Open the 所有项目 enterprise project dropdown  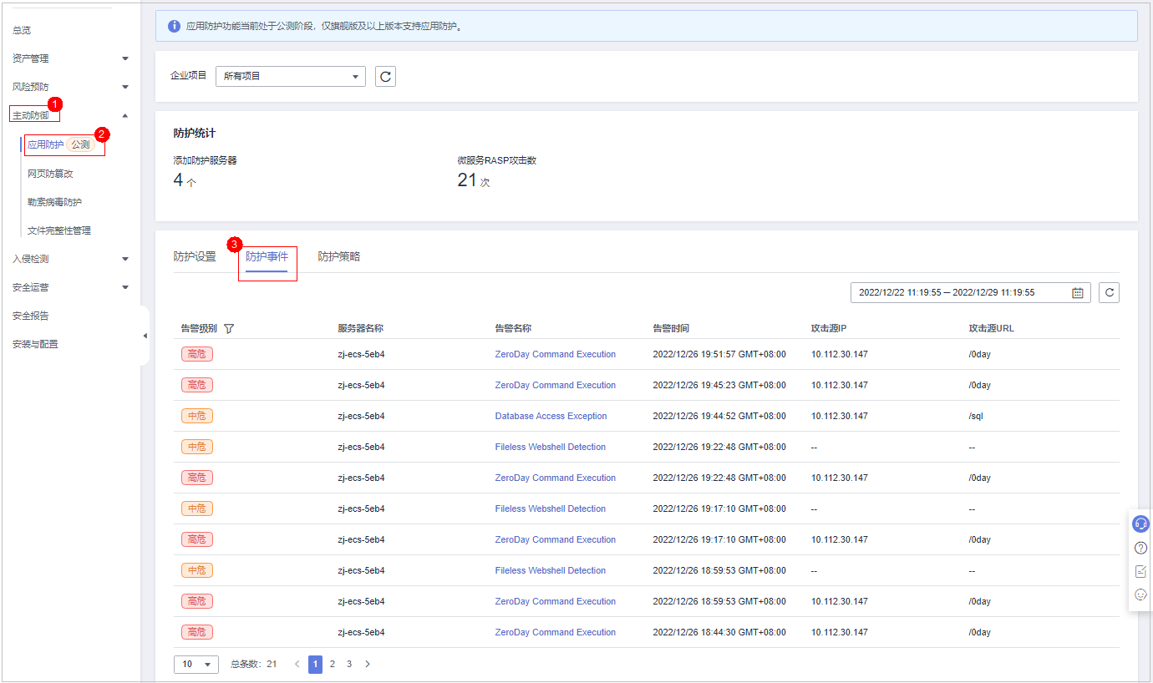click(x=290, y=76)
